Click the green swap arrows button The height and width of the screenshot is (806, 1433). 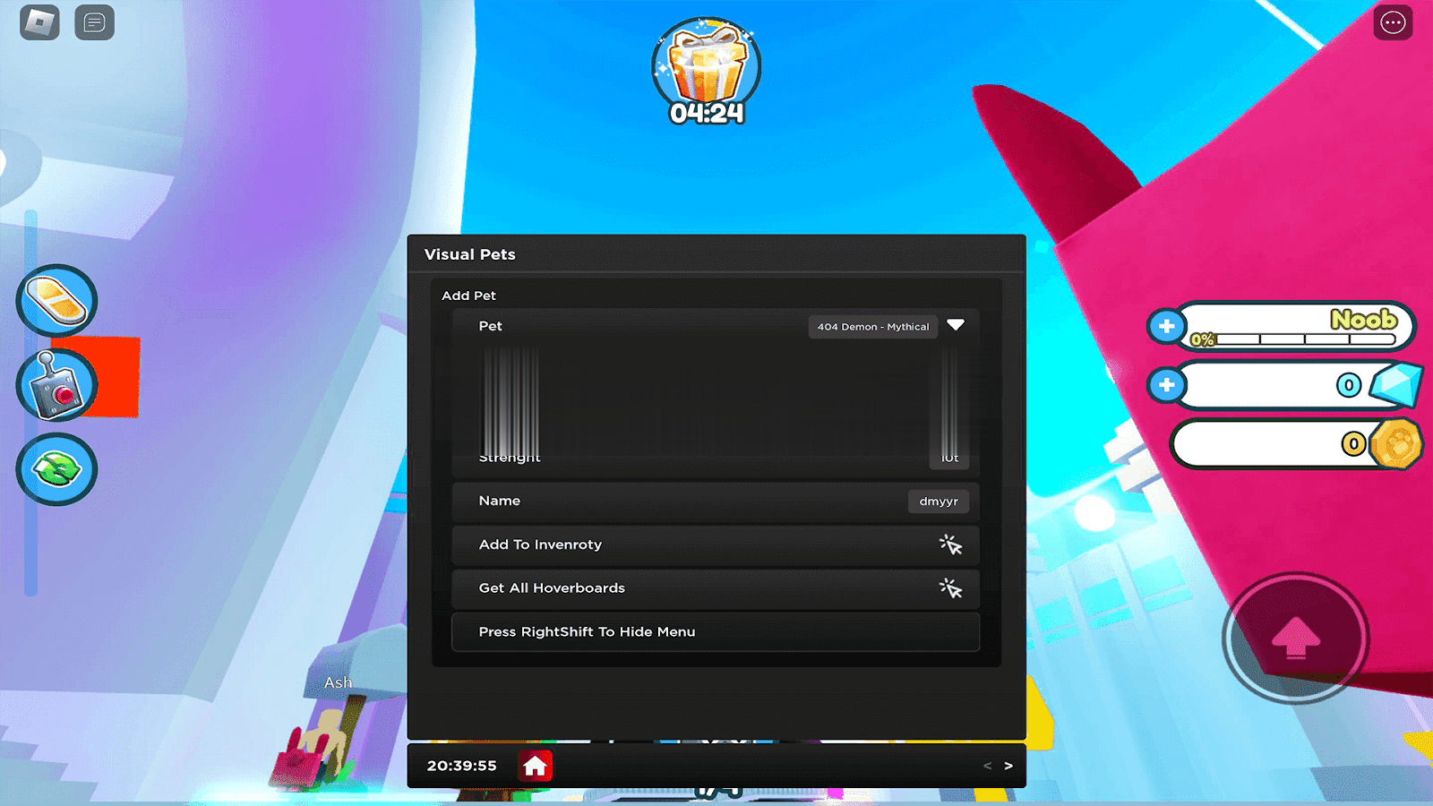56,469
